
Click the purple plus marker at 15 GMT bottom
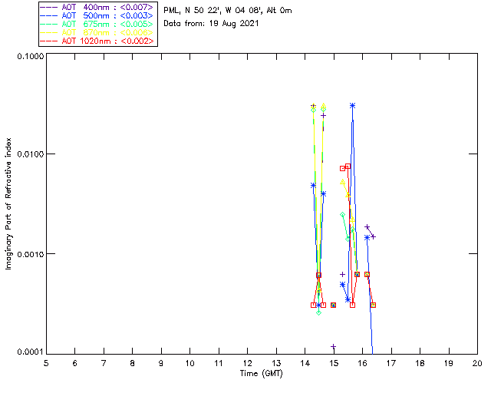[x=334, y=346]
